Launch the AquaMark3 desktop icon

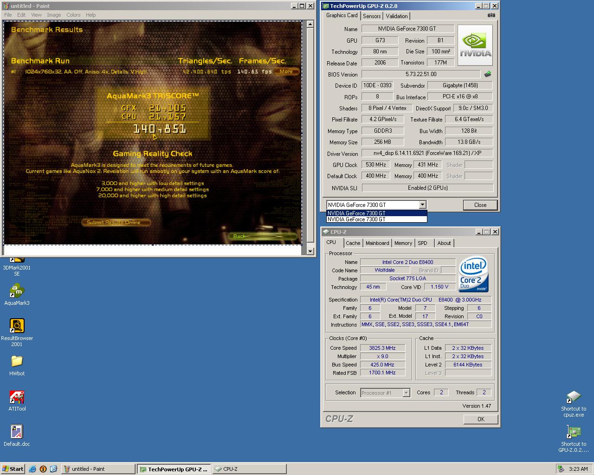click(17, 295)
